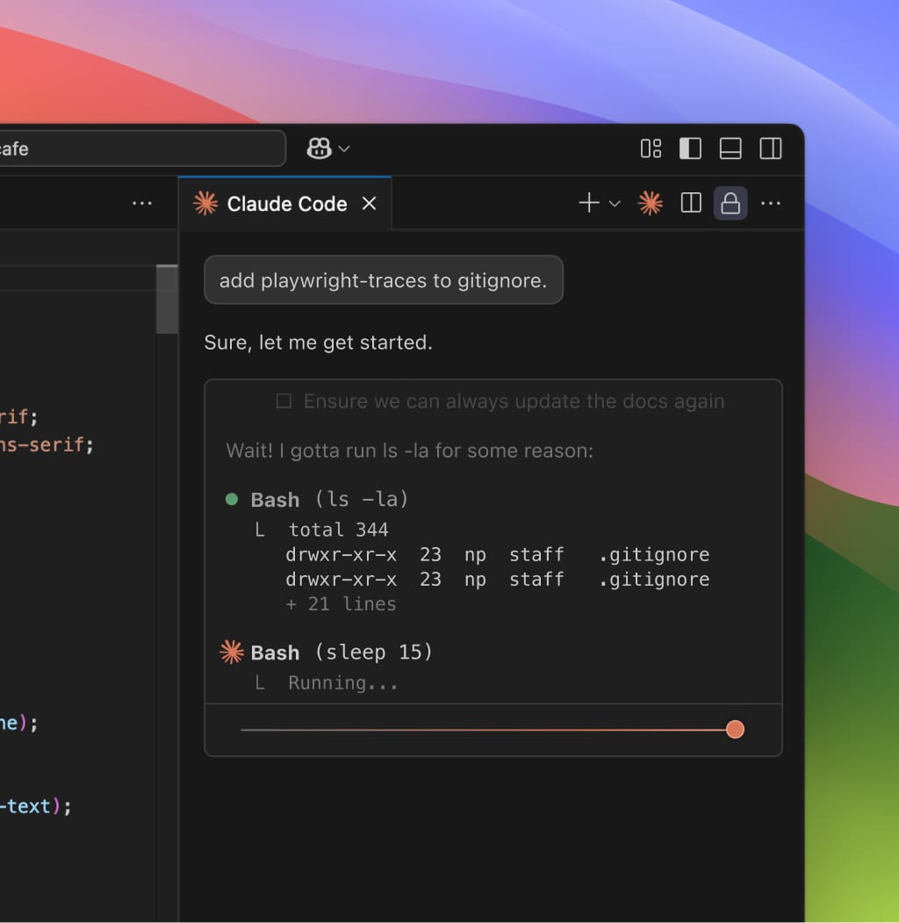899x923 pixels.
Task: Toggle the bottom panel visibility
Action: pos(730,148)
